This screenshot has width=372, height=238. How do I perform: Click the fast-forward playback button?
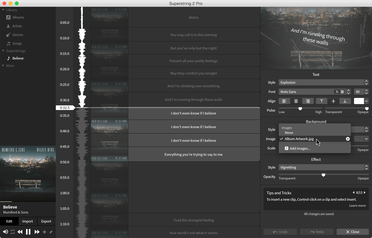pyautogui.click(x=37, y=232)
